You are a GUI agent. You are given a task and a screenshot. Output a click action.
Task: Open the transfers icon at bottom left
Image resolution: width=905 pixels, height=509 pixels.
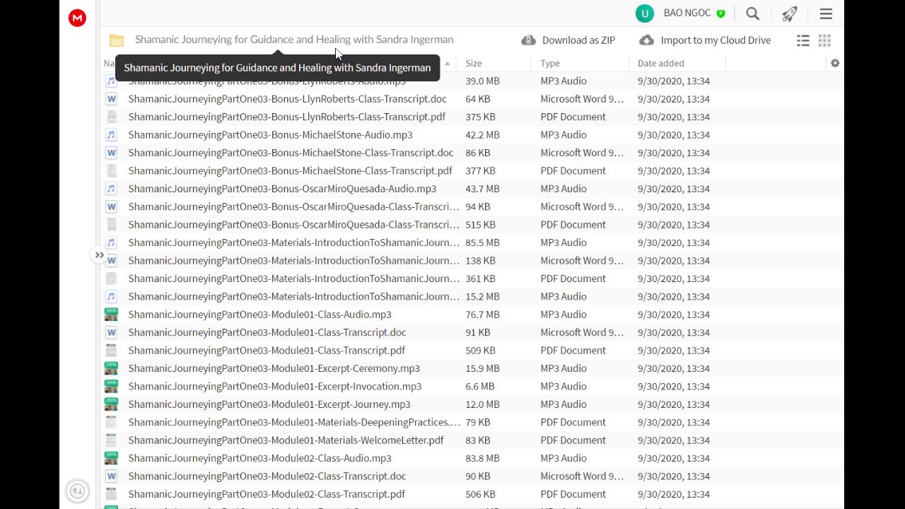(x=78, y=491)
